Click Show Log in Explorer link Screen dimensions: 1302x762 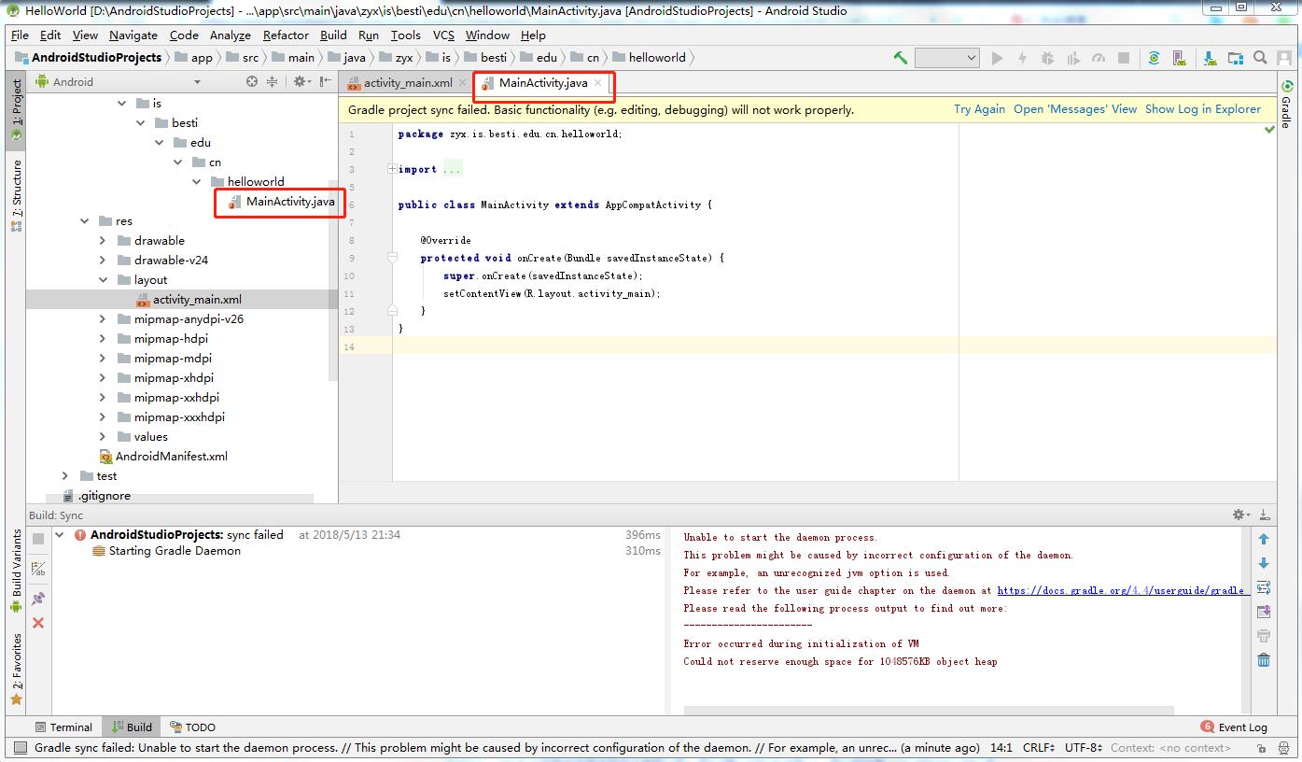1203,109
